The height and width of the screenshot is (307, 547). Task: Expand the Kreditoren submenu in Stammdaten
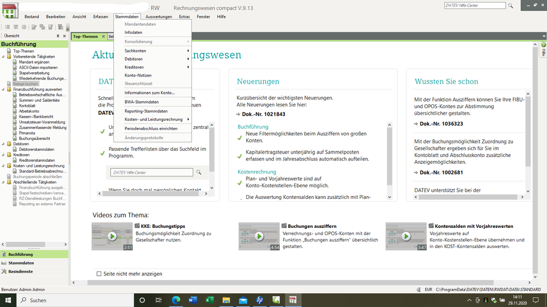click(x=153, y=67)
